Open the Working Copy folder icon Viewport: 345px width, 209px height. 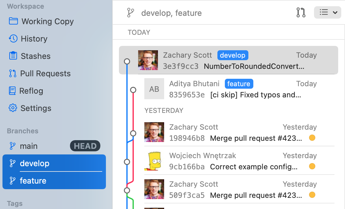tap(13, 21)
